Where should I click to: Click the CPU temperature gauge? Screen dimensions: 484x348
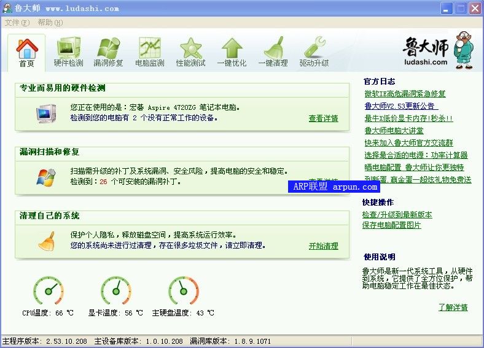pos(49,291)
